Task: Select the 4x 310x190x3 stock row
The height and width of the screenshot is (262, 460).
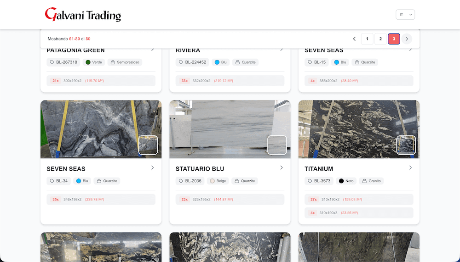Action: [359, 213]
